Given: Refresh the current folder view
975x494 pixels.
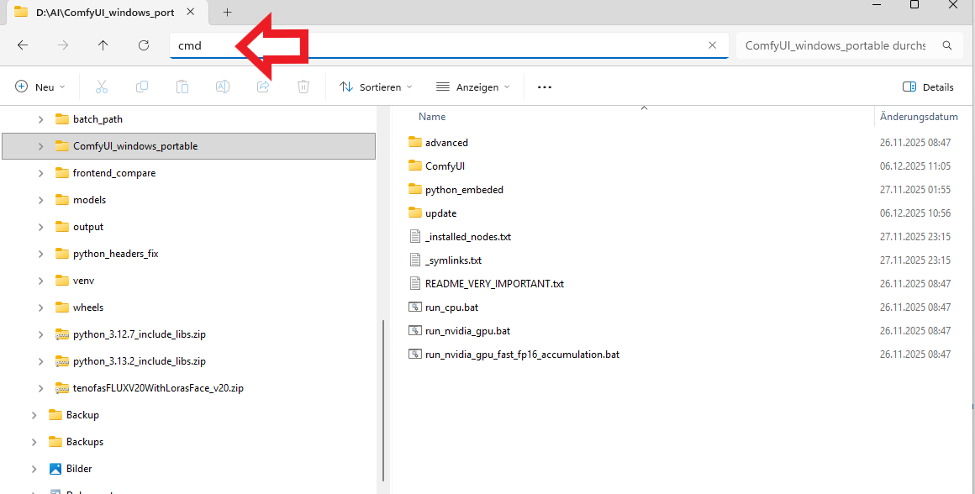Looking at the screenshot, I should 143,45.
